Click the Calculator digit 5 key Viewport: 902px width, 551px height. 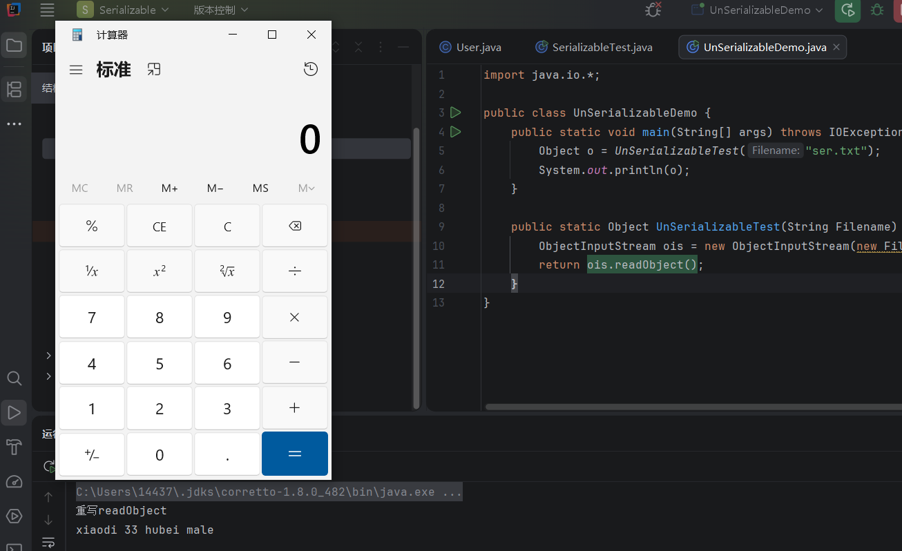pos(160,362)
